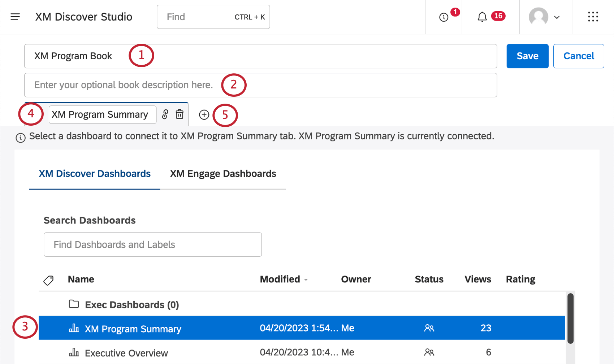Focus the Find Dashboards and Labels search box
This screenshot has height=364, width=614.
[x=152, y=244]
